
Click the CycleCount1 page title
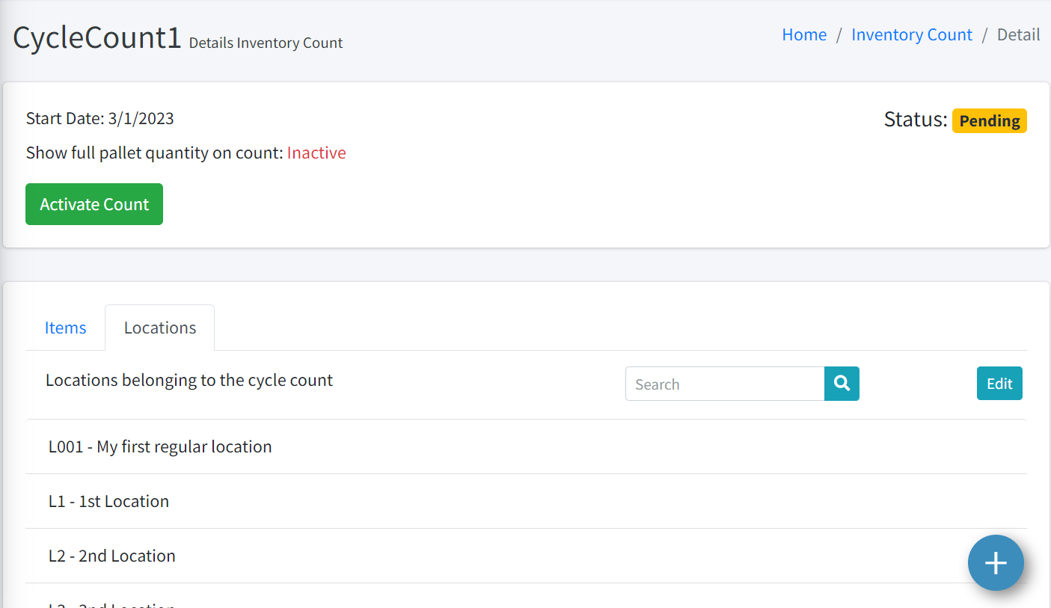pyautogui.click(x=97, y=38)
